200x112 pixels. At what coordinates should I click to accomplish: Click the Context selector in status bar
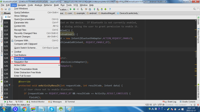click(x=176, y=105)
